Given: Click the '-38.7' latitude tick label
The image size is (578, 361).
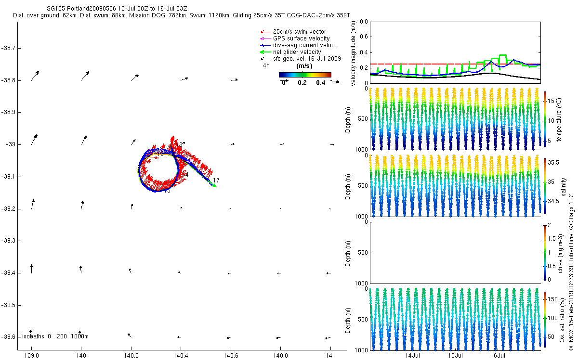Looking at the screenshot, I should click(8, 48).
